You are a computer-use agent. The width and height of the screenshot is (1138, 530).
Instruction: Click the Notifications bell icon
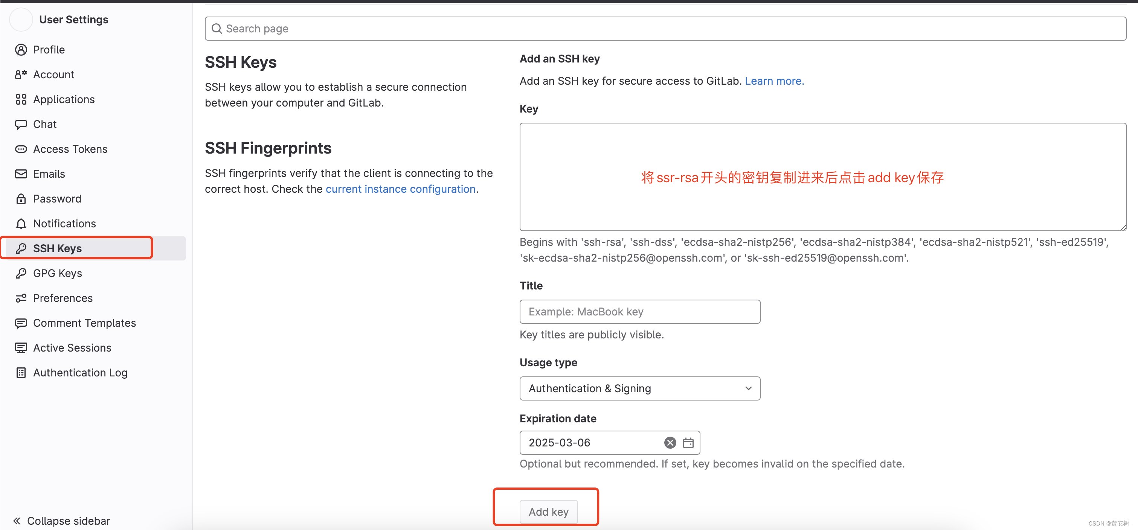point(21,224)
